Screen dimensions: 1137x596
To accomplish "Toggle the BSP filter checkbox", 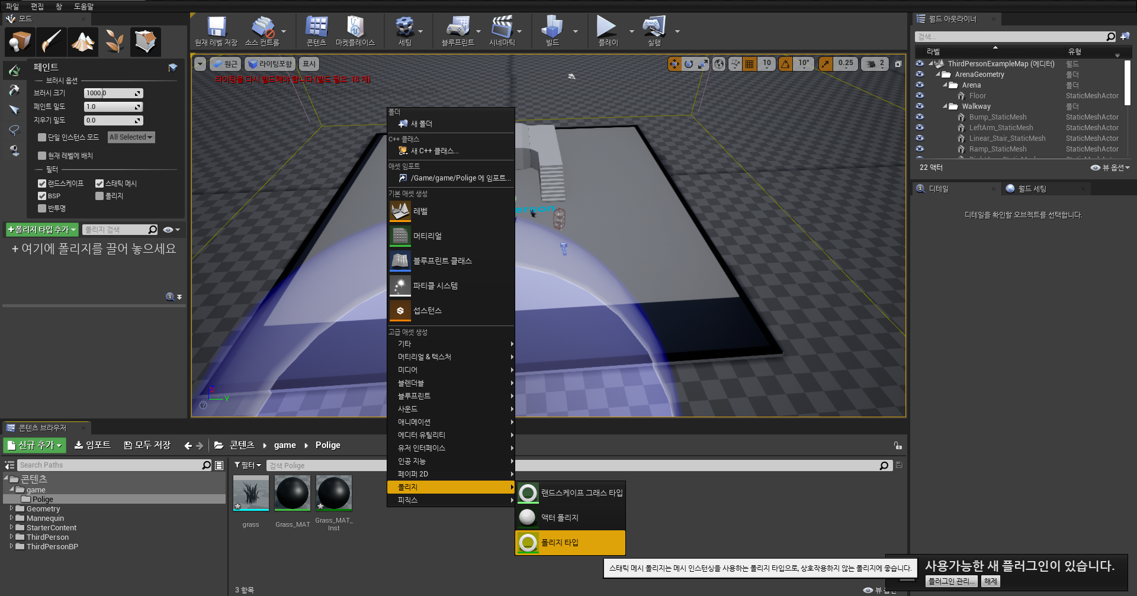I will point(42,196).
